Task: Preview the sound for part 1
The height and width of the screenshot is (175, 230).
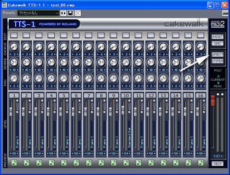Action: pyautogui.click(x=14, y=163)
